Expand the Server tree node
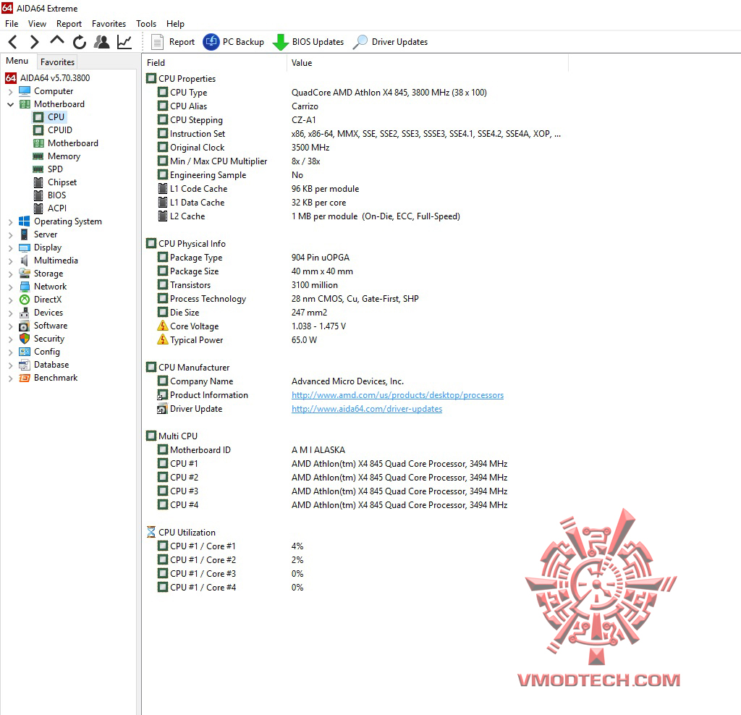 click(x=10, y=235)
